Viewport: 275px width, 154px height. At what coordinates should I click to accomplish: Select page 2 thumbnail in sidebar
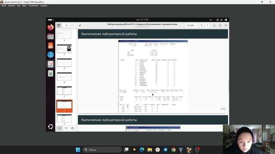tap(64, 48)
